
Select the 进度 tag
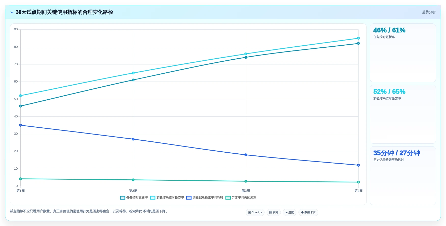pyautogui.click(x=290, y=212)
